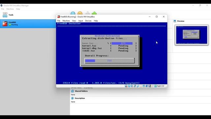Click the 'Overall Progress:' label
Screen dimensions: 211x119
[x=97, y=56]
